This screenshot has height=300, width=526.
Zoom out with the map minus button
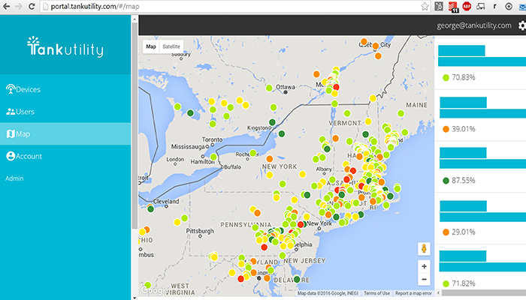(x=424, y=280)
